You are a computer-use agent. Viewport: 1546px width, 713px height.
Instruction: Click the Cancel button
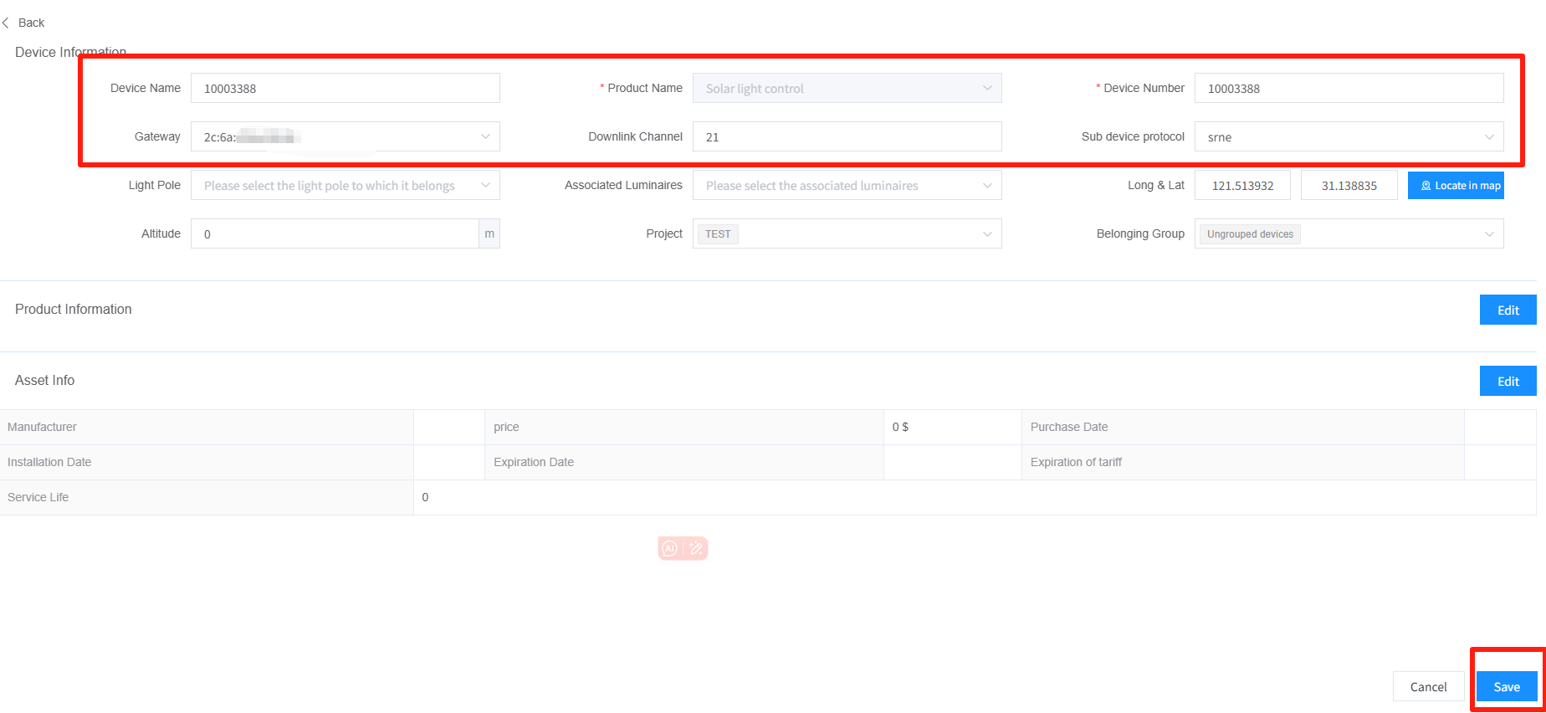pyautogui.click(x=1427, y=686)
